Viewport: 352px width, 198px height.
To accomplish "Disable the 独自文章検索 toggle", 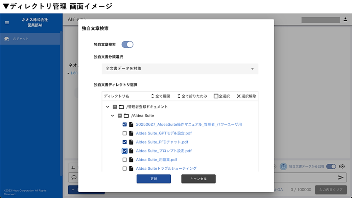I will tap(127, 44).
